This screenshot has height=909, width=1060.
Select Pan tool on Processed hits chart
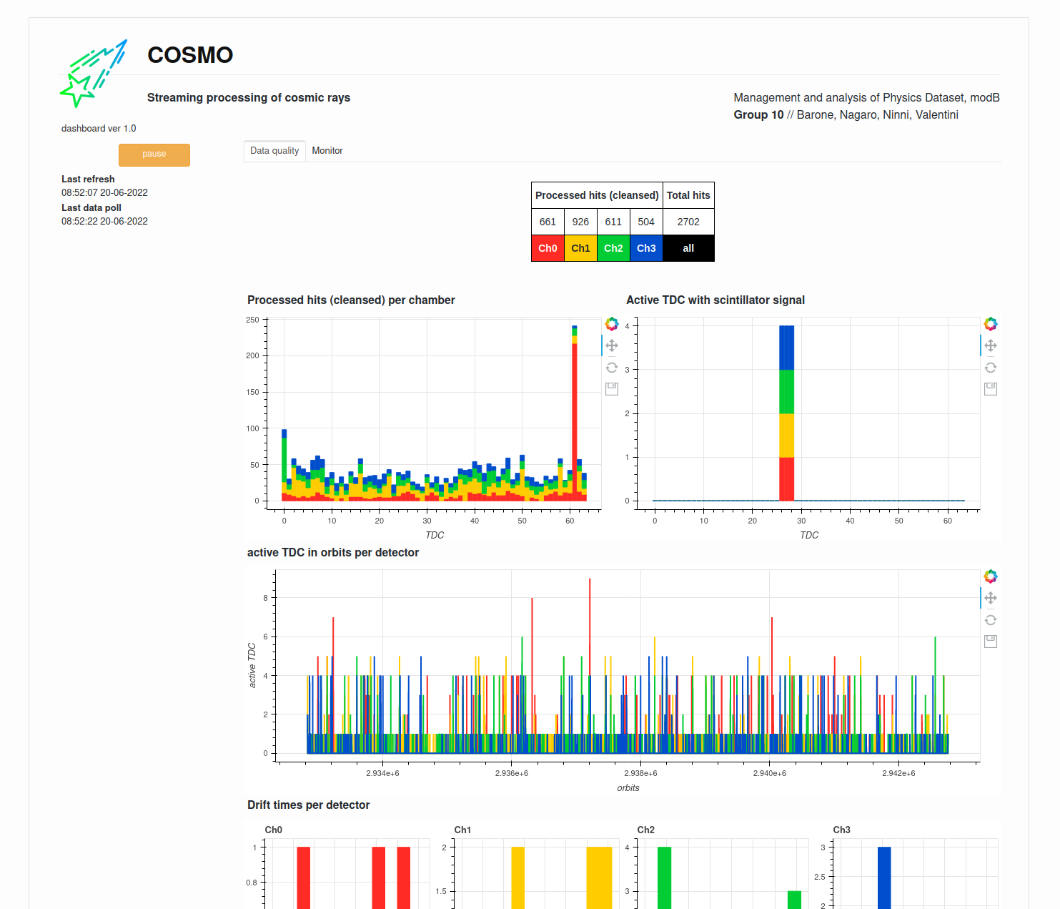click(x=612, y=345)
